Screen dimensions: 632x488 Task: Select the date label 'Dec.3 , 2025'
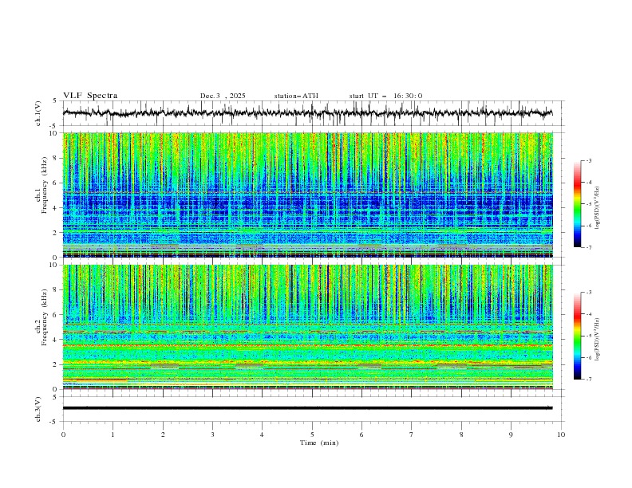[223, 96]
